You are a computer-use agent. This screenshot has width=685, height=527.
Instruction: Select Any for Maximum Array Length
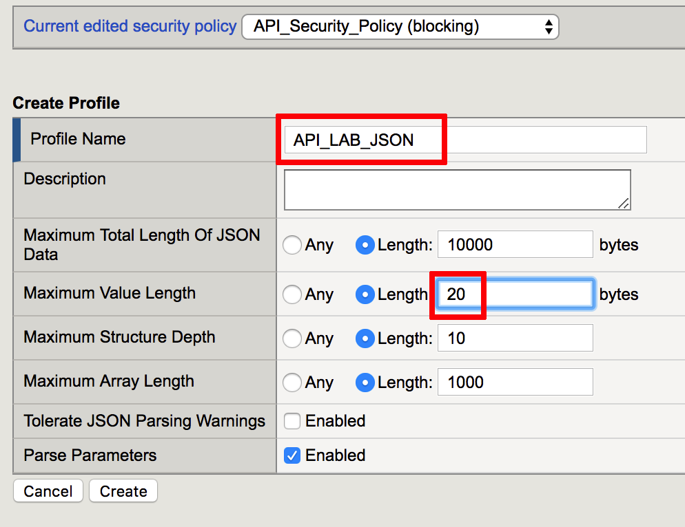tap(292, 383)
